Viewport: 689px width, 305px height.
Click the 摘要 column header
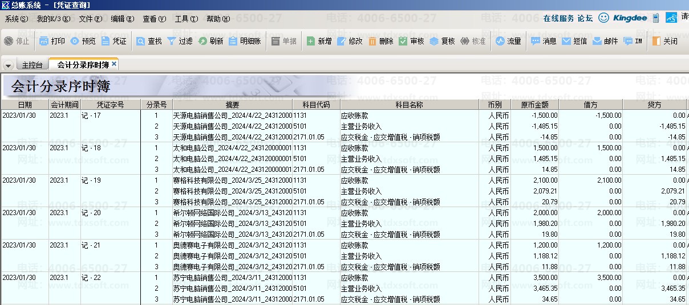(233, 105)
